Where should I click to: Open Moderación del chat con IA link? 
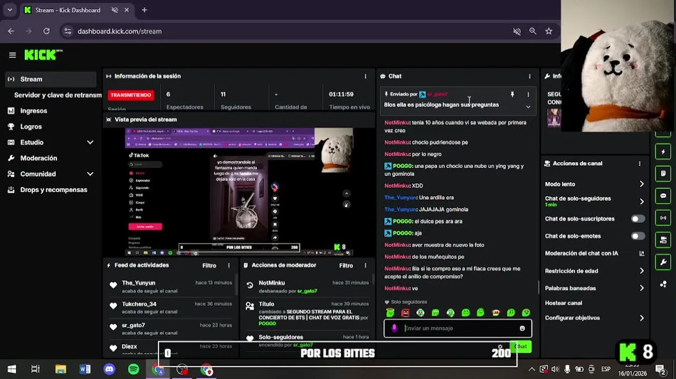(x=595, y=253)
